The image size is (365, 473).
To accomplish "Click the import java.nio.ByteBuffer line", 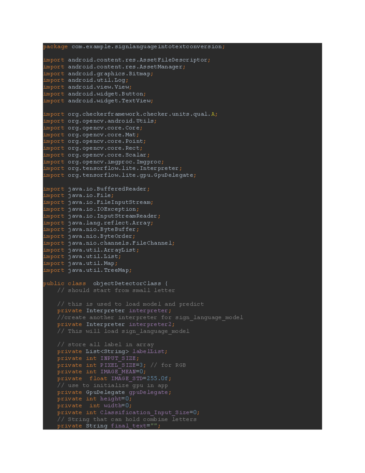I will [x=91, y=229].
